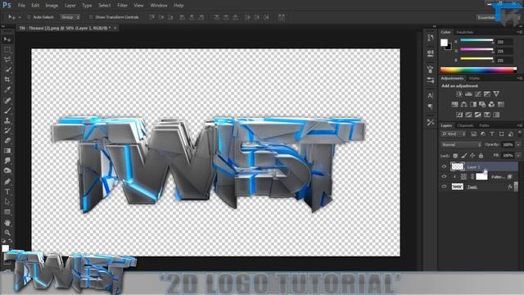
Task: Click the Auto-Align Layers icon
Action: click(x=282, y=17)
